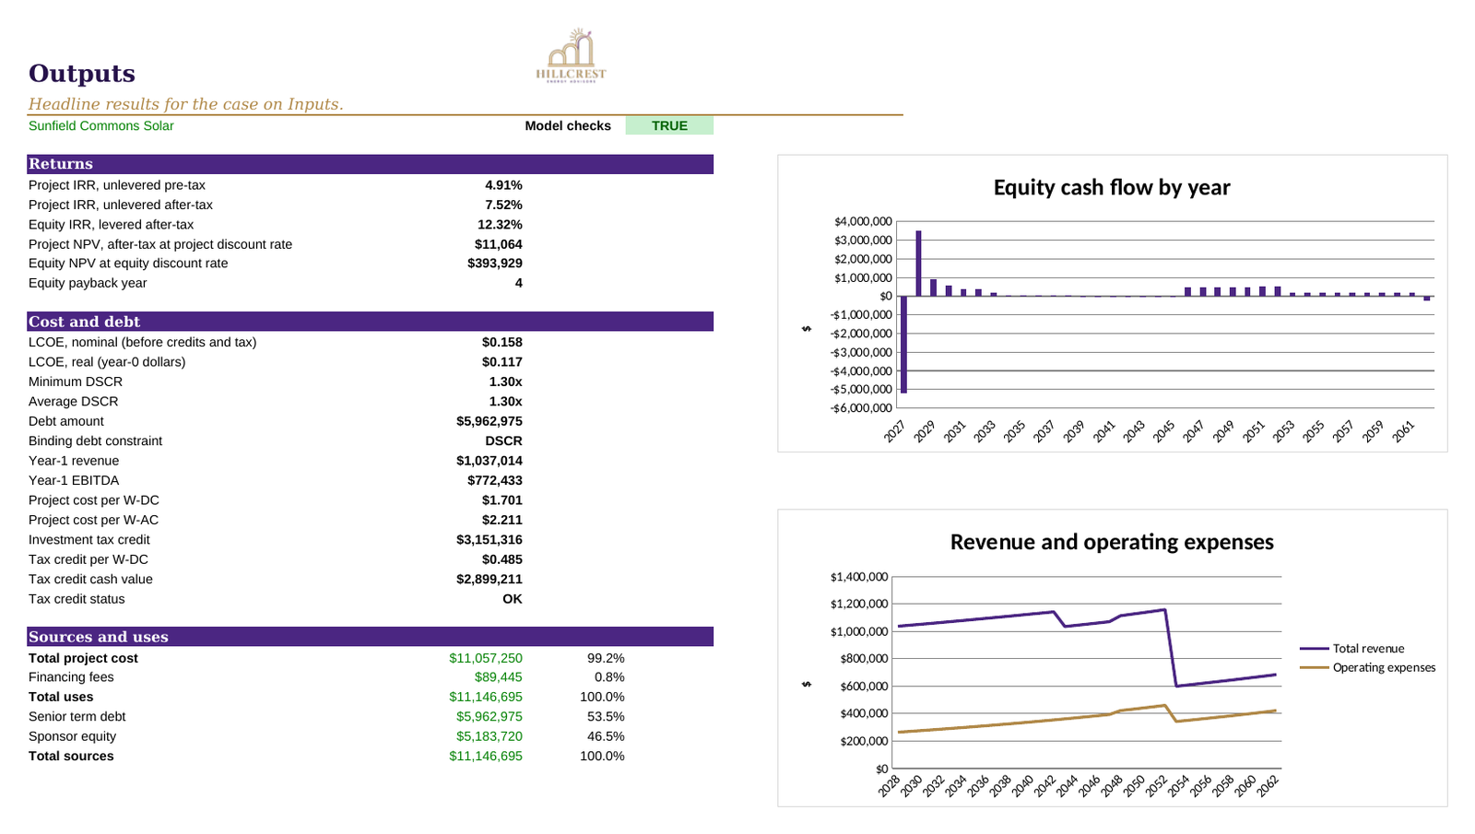
Task: Click the $0.485 Tax credit per W-DC value
Action: pyautogui.click(x=502, y=559)
